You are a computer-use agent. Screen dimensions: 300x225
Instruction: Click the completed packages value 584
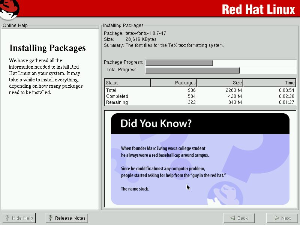(x=192, y=96)
